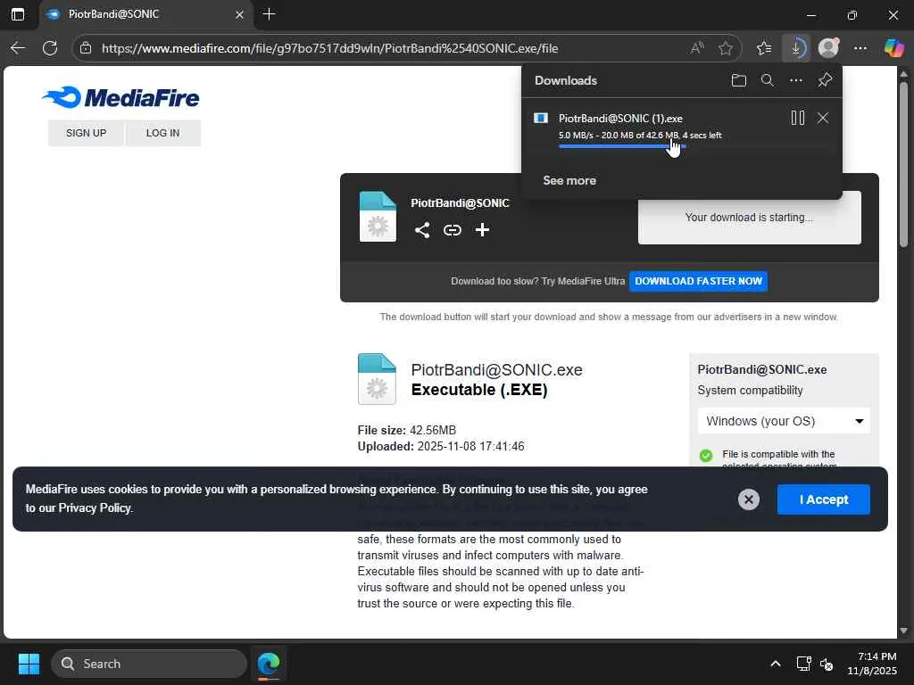
Task: Click the large EXE file icon
Action: [377, 379]
